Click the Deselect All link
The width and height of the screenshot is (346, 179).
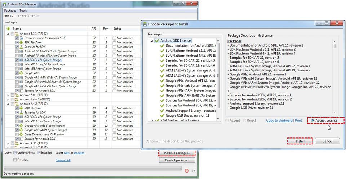click(x=63, y=160)
